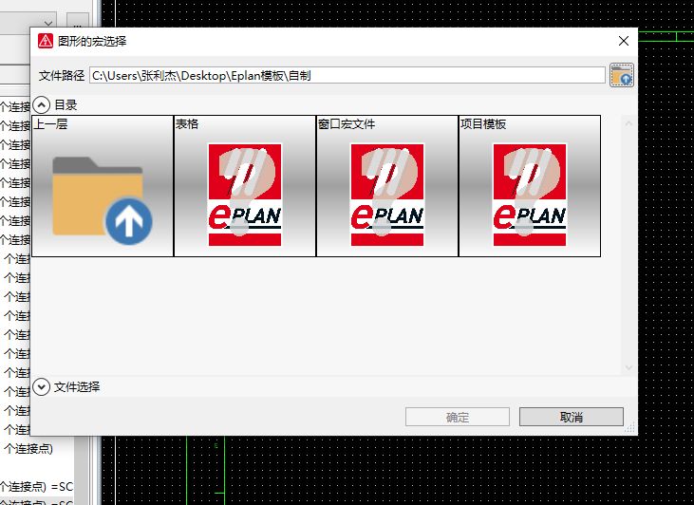
Task: Open the 表格 directory tile
Action: pyautogui.click(x=245, y=186)
